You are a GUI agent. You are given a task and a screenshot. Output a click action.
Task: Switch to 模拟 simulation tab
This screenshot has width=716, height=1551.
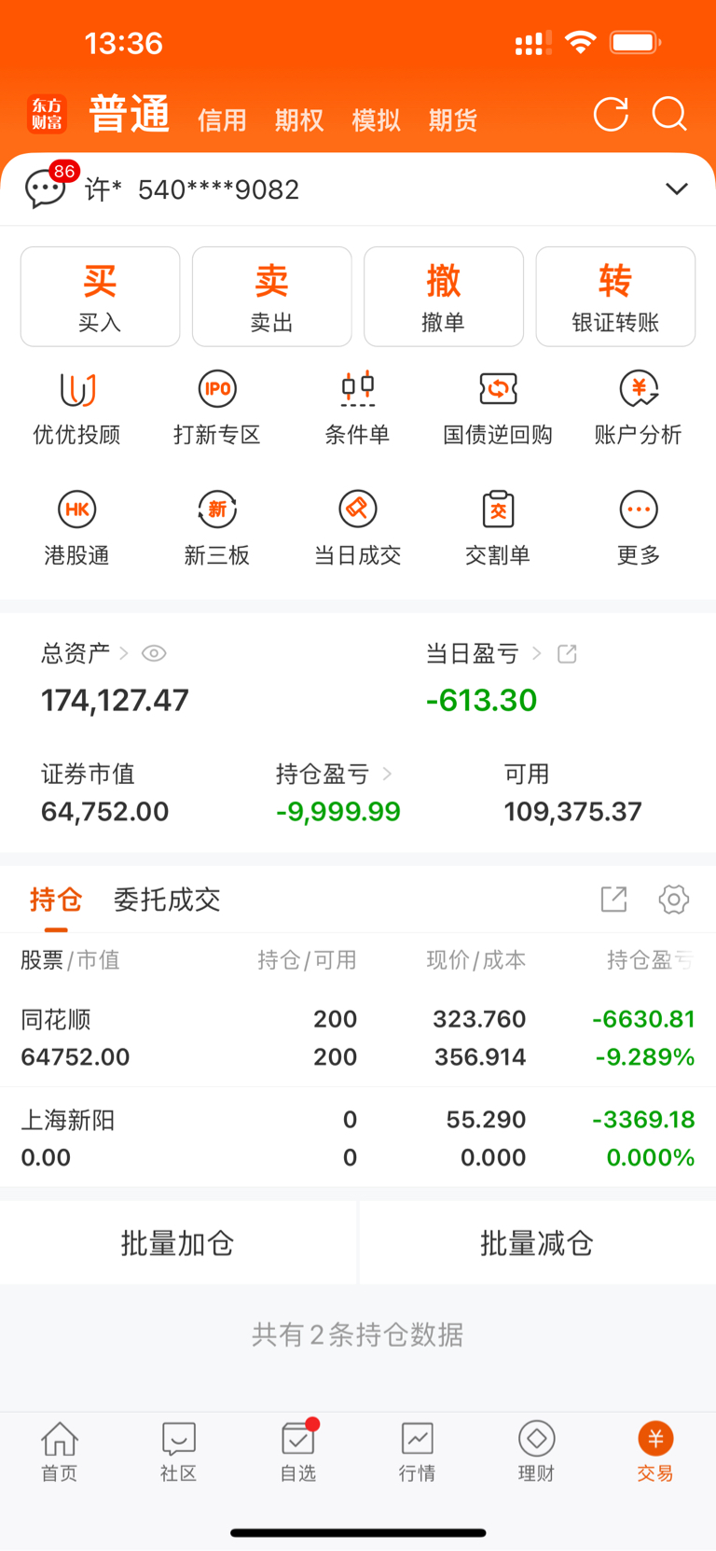coord(376,120)
